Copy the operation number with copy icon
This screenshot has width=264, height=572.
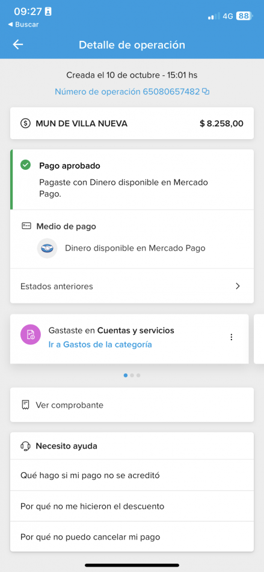pyautogui.click(x=206, y=92)
